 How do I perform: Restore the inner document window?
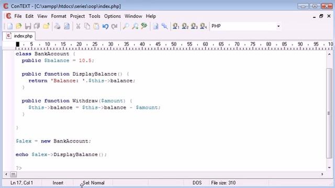pyautogui.click(x=321, y=16)
